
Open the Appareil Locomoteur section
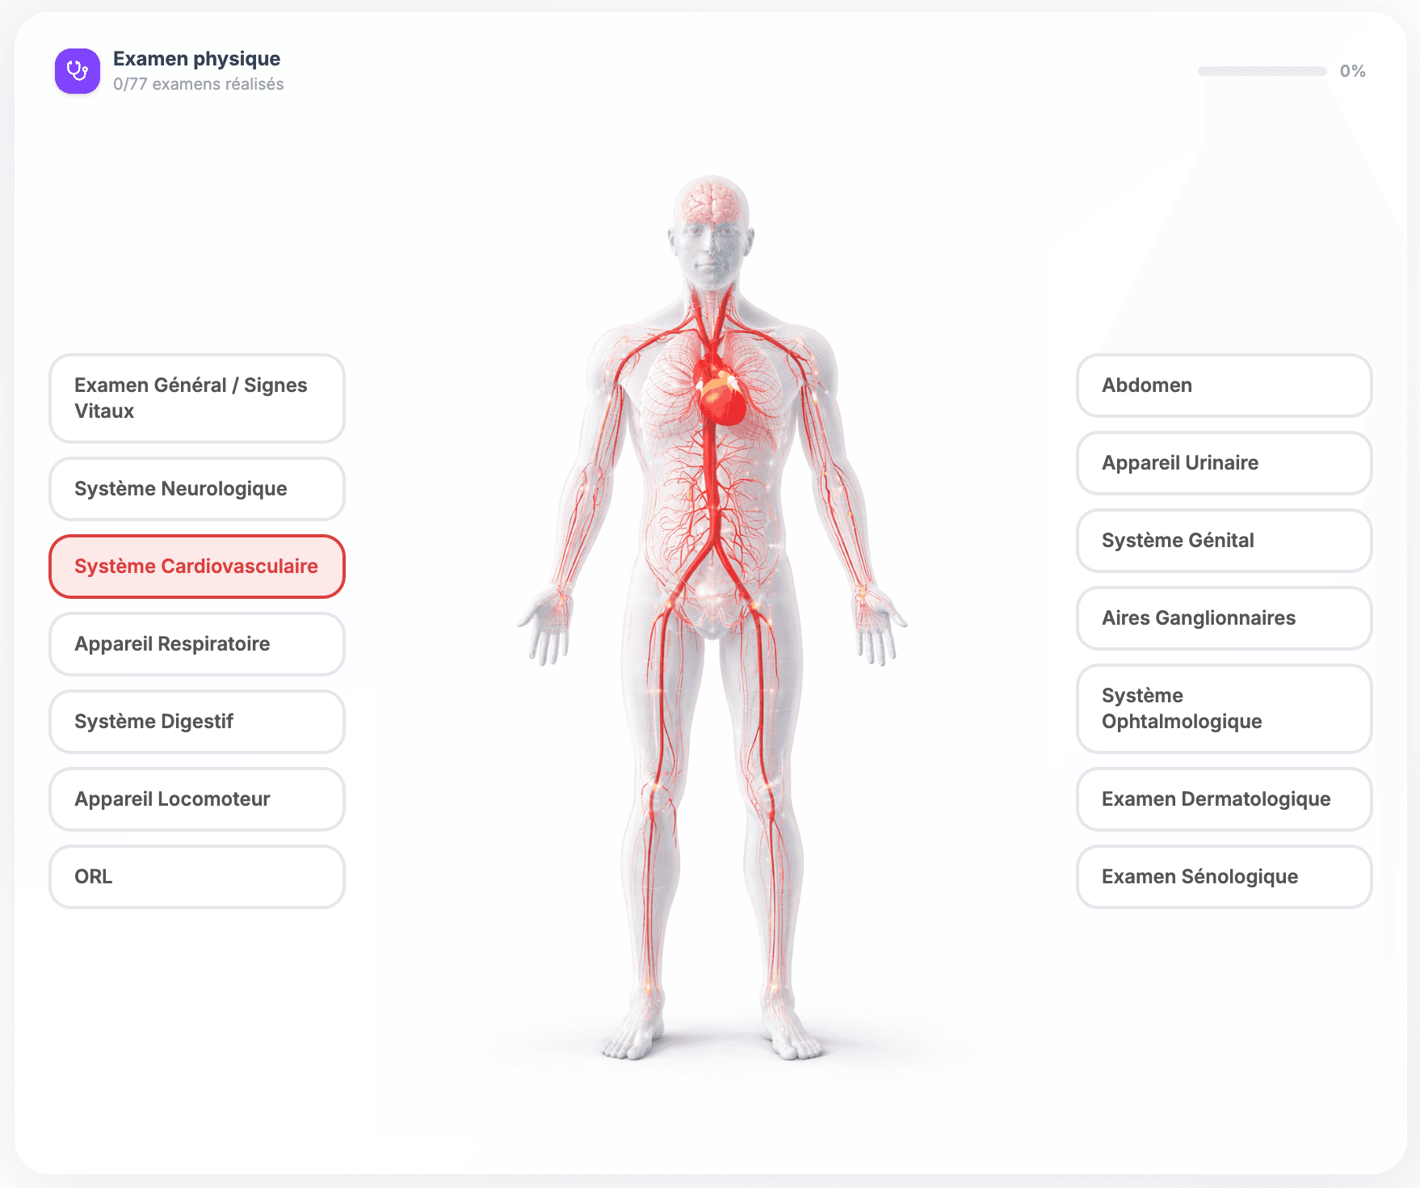[x=196, y=799]
